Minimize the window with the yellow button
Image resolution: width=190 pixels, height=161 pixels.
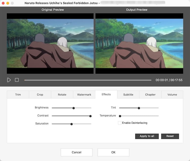[8, 3]
